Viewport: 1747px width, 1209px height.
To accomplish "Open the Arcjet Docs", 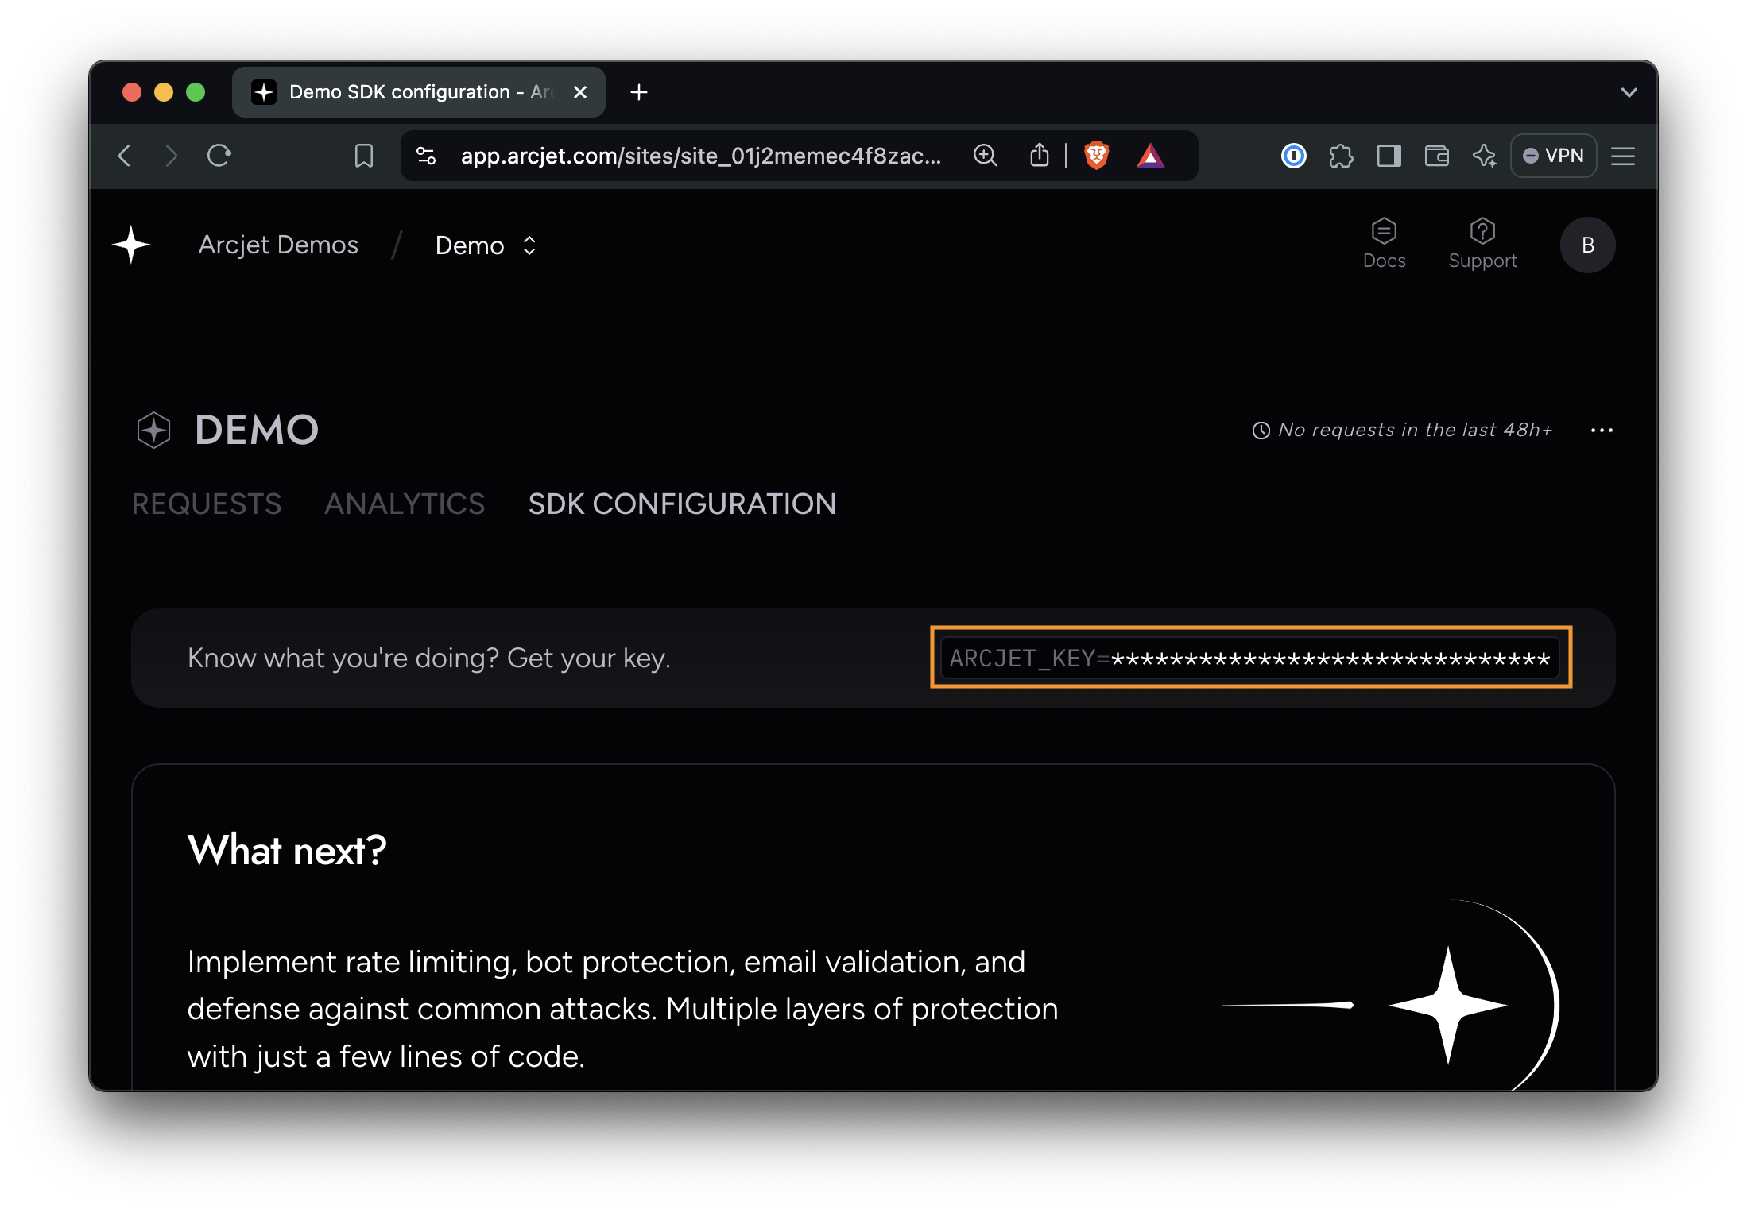I will (1384, 242).
